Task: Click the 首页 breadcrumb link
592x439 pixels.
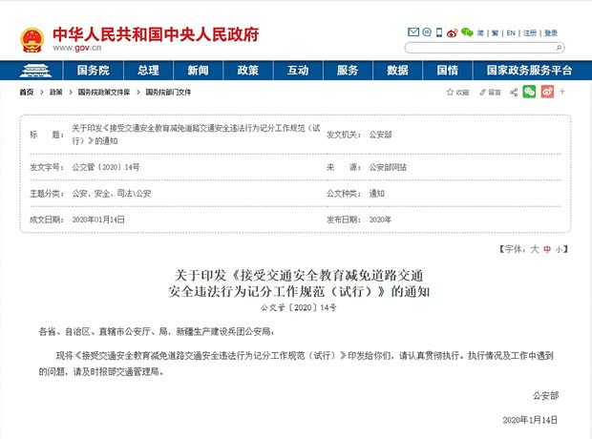Action: tap(27, 93)
